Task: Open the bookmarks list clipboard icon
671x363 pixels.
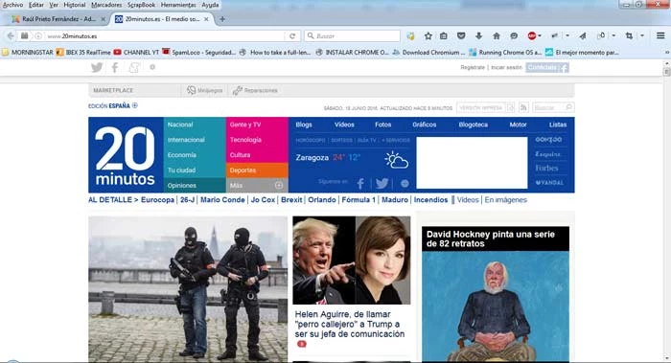Action: pyautogui.click(x=444, y=35)
